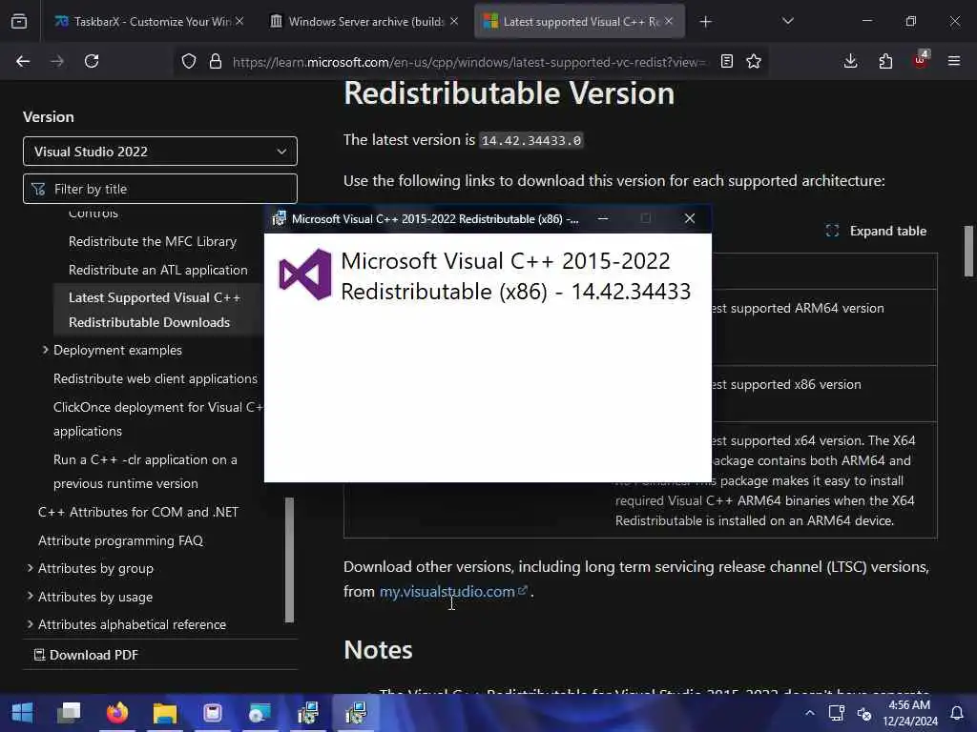Bookmark this page with the star icon
Screen dimensions: 977x732
point(754,61)
